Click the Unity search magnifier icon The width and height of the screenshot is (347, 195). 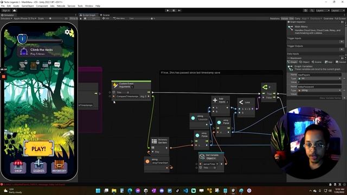312,10
